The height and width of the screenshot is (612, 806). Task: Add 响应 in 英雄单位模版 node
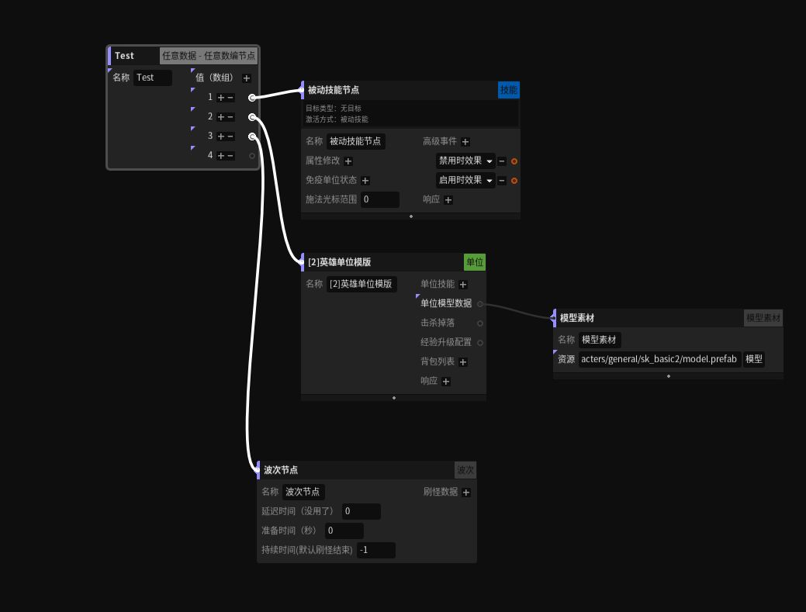tap(445, 382)
